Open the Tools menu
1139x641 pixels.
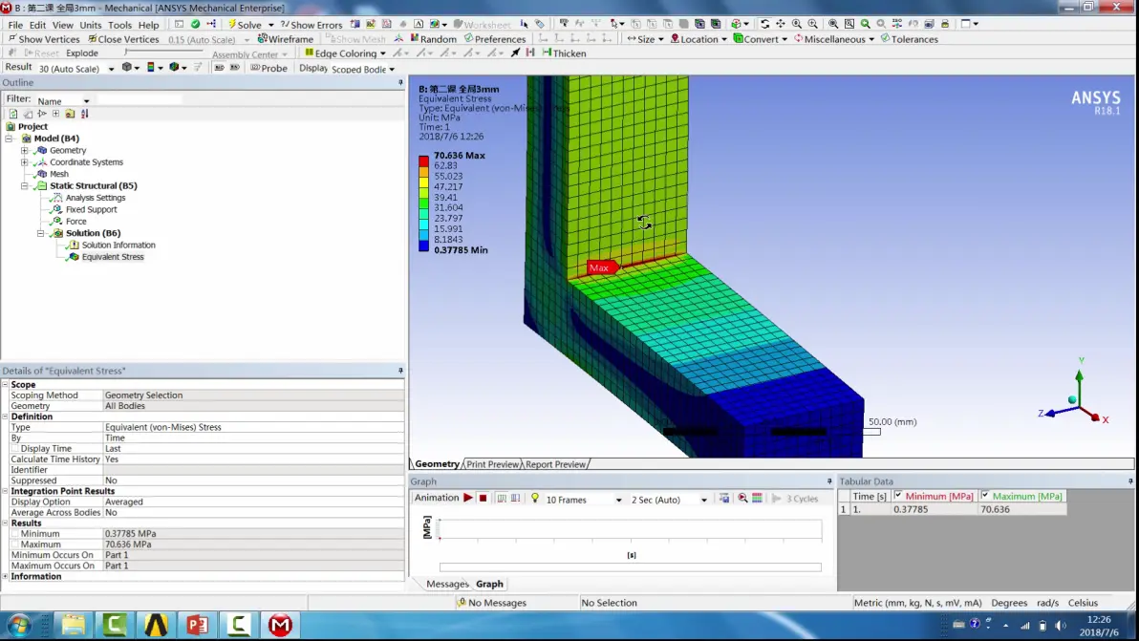point(119,25)
